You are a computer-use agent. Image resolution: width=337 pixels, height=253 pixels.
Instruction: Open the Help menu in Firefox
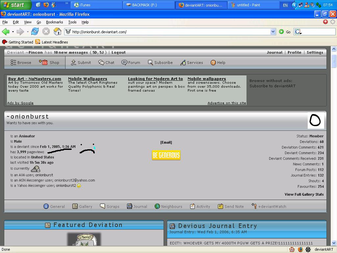pyautogui.click(x=85, y=22)
